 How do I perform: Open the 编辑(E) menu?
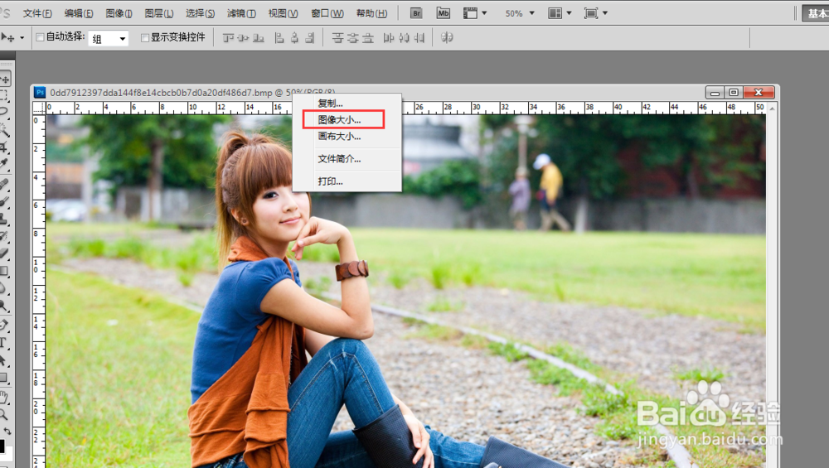[79, 13]
